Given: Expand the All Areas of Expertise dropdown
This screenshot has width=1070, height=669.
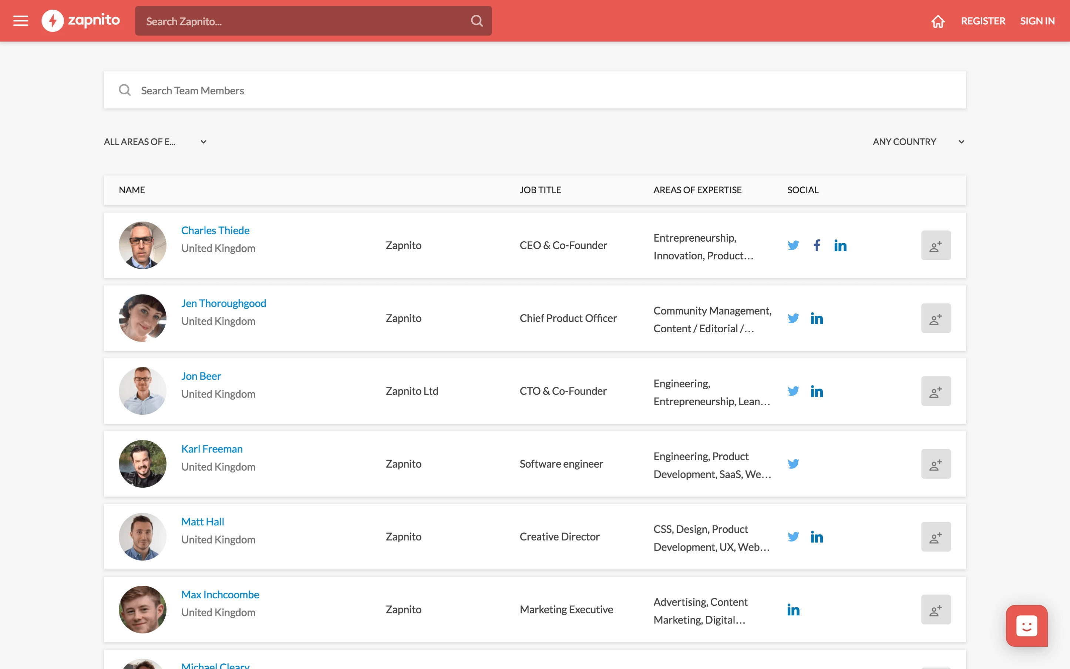Looking at the screenshot, I should [155, 142].
